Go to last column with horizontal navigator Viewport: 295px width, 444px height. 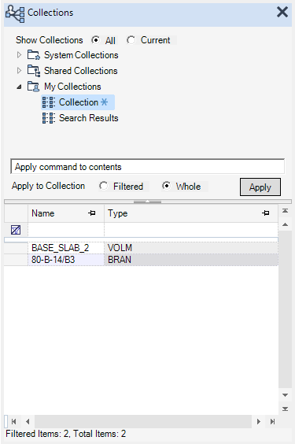[272, 422]
